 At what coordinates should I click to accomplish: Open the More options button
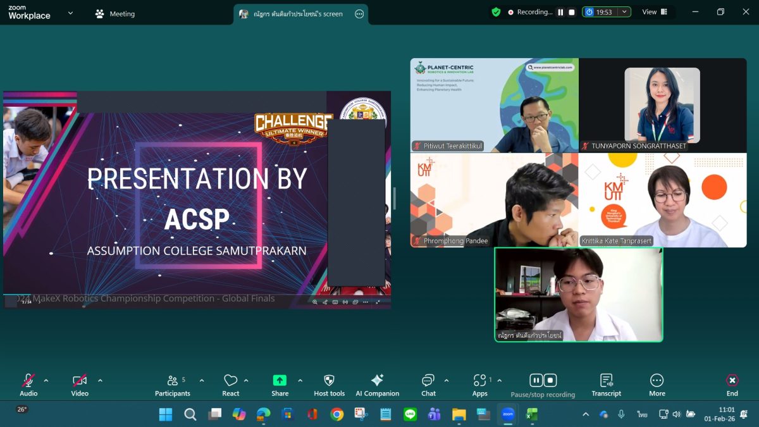(x=657, y=385)
